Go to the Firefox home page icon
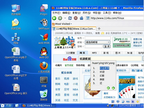The height and width of the screenshot is (108, 144). pyautogui.click(x=82, y=18)
